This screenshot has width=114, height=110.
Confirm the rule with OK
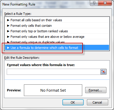click(x=73, y=102)
